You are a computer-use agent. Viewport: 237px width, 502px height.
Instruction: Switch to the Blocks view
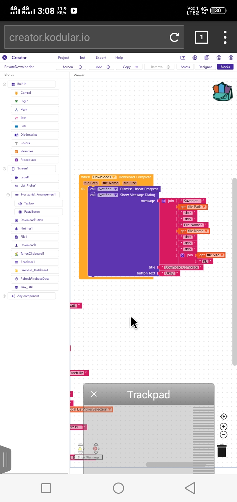[x=225, y=67]
